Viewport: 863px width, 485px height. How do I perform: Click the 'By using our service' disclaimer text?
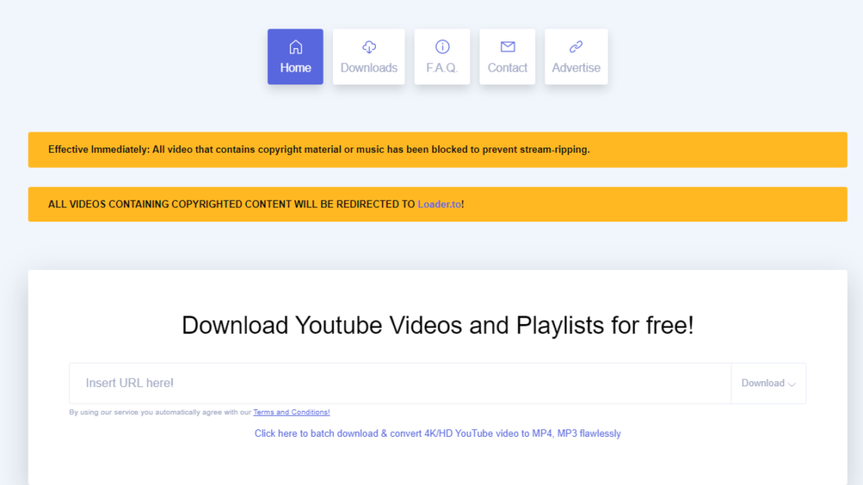point(160,412)
